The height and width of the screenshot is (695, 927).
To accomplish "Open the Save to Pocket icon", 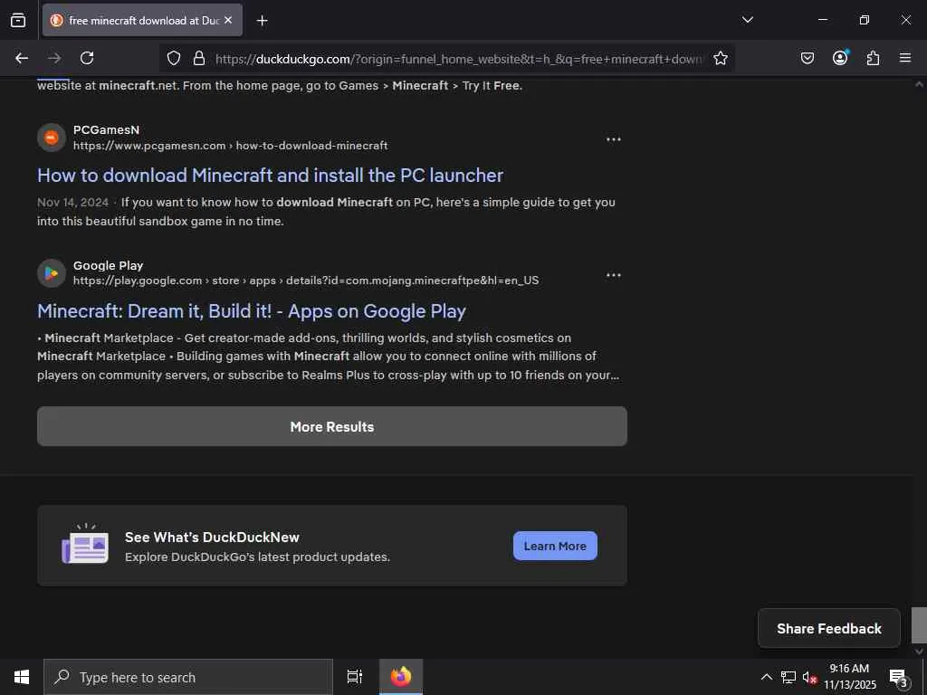I will [808, 58].
